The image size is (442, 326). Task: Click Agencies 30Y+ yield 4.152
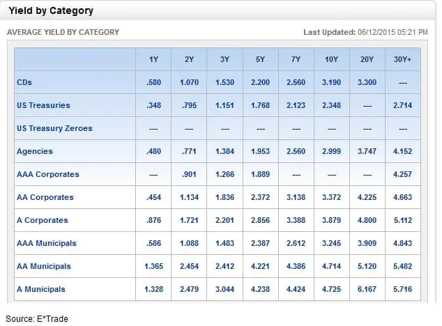tap(403, 151)
